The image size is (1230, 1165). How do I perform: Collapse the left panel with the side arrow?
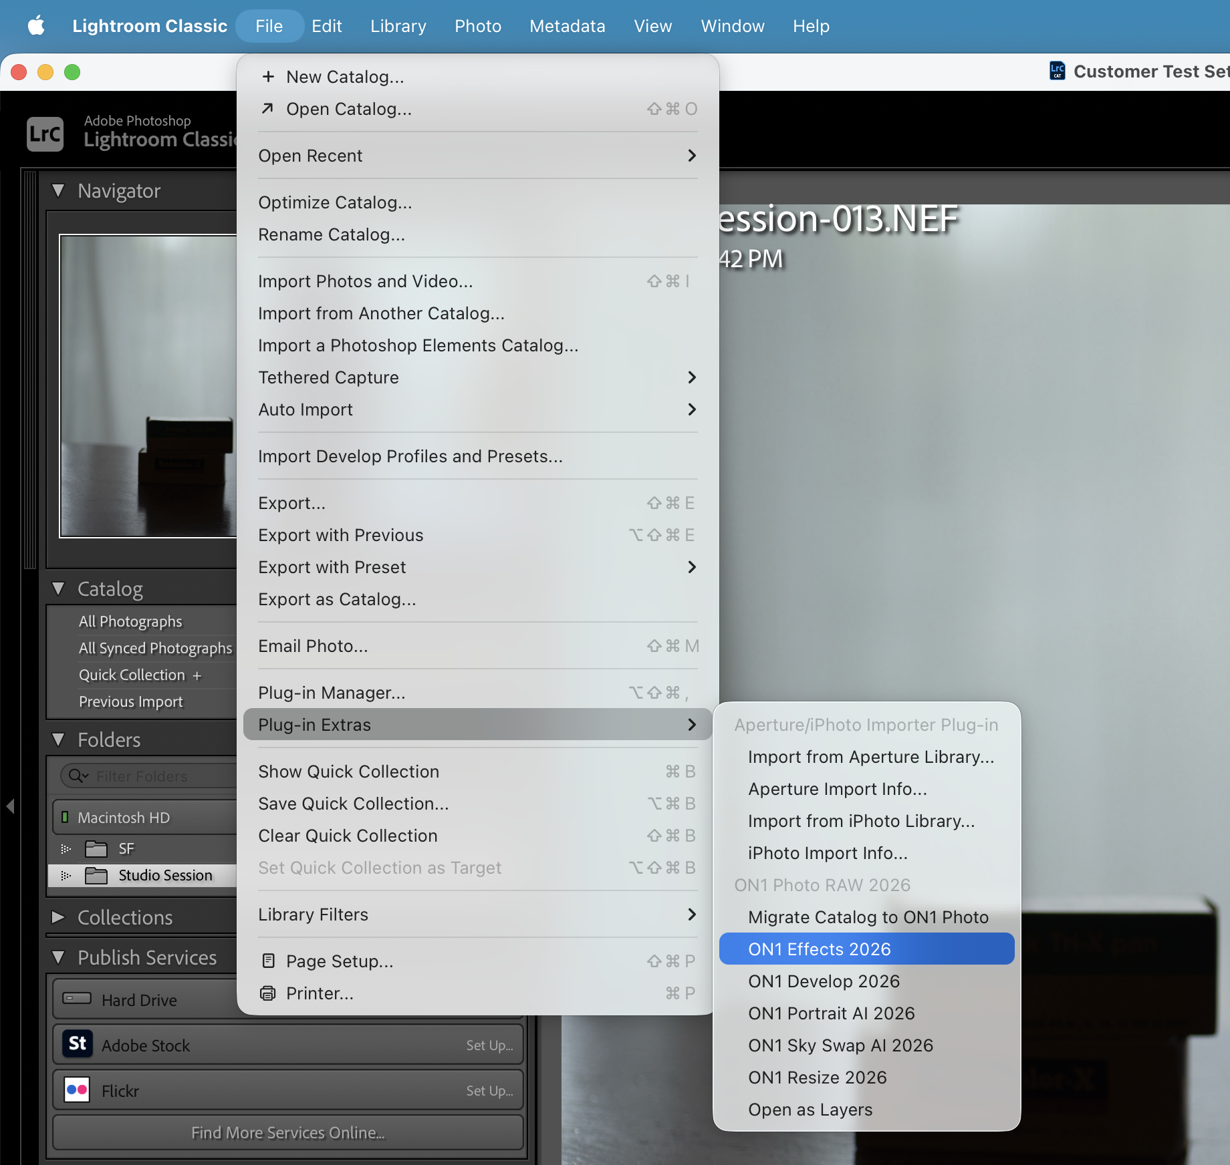(x=10, y=806)
